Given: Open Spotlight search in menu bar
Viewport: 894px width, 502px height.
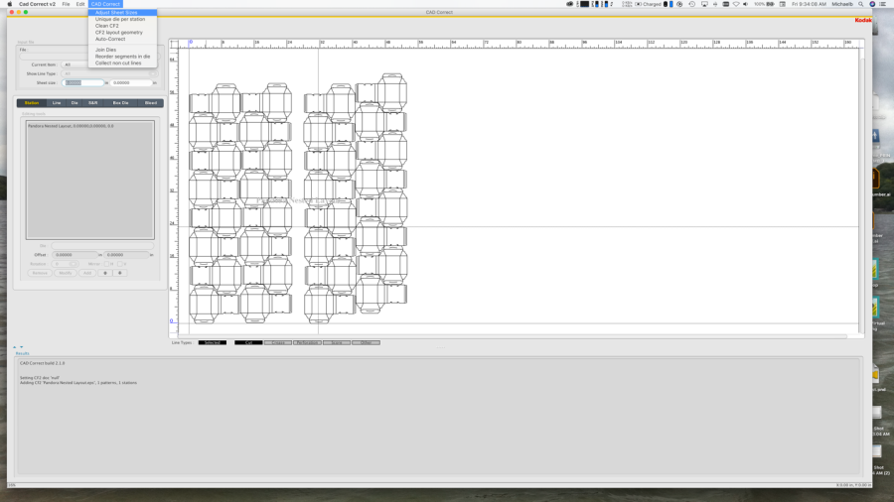Looking at the screenshot, I should tap(861, 4).
